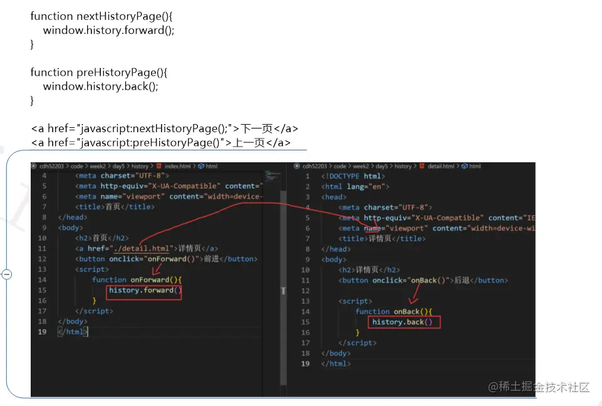The width and height of the screenshot is (602, 406).
Task: Open the week2 breadcrumb in the index.html pane
Action: [98, 166]
